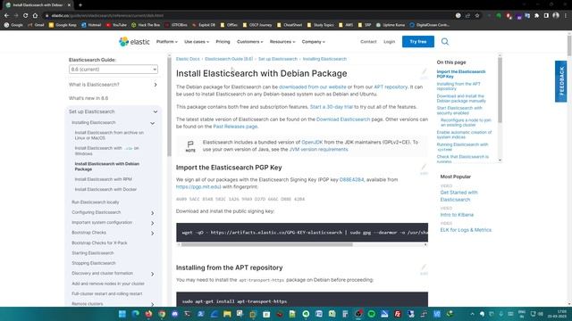Open the Pricing menu item
The height and width of the screenshot is (321, 572).
click(223, 42)
